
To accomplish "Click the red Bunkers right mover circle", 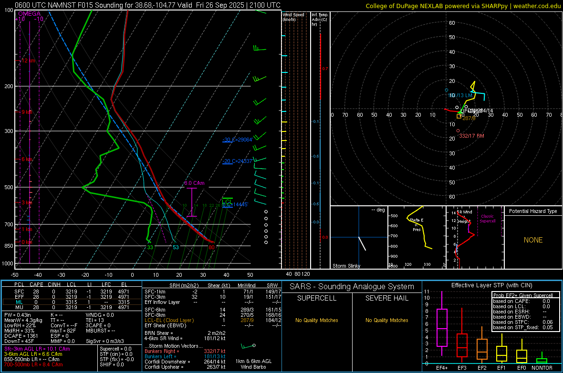I will click(x=458, y=131).
